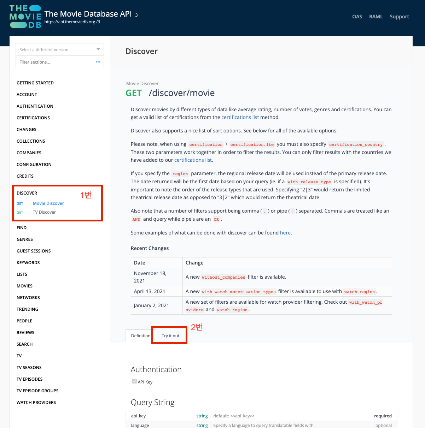425x428 pixels.
Task: Expand the Certifications section
Action: pos(33,118)
